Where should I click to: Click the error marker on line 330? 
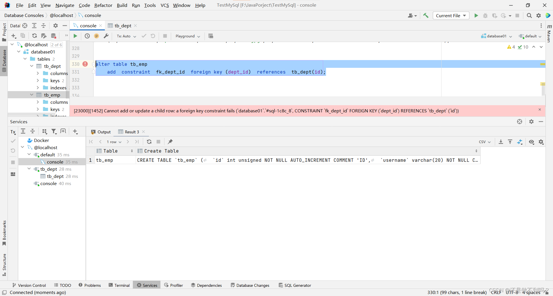coord(85,64)
